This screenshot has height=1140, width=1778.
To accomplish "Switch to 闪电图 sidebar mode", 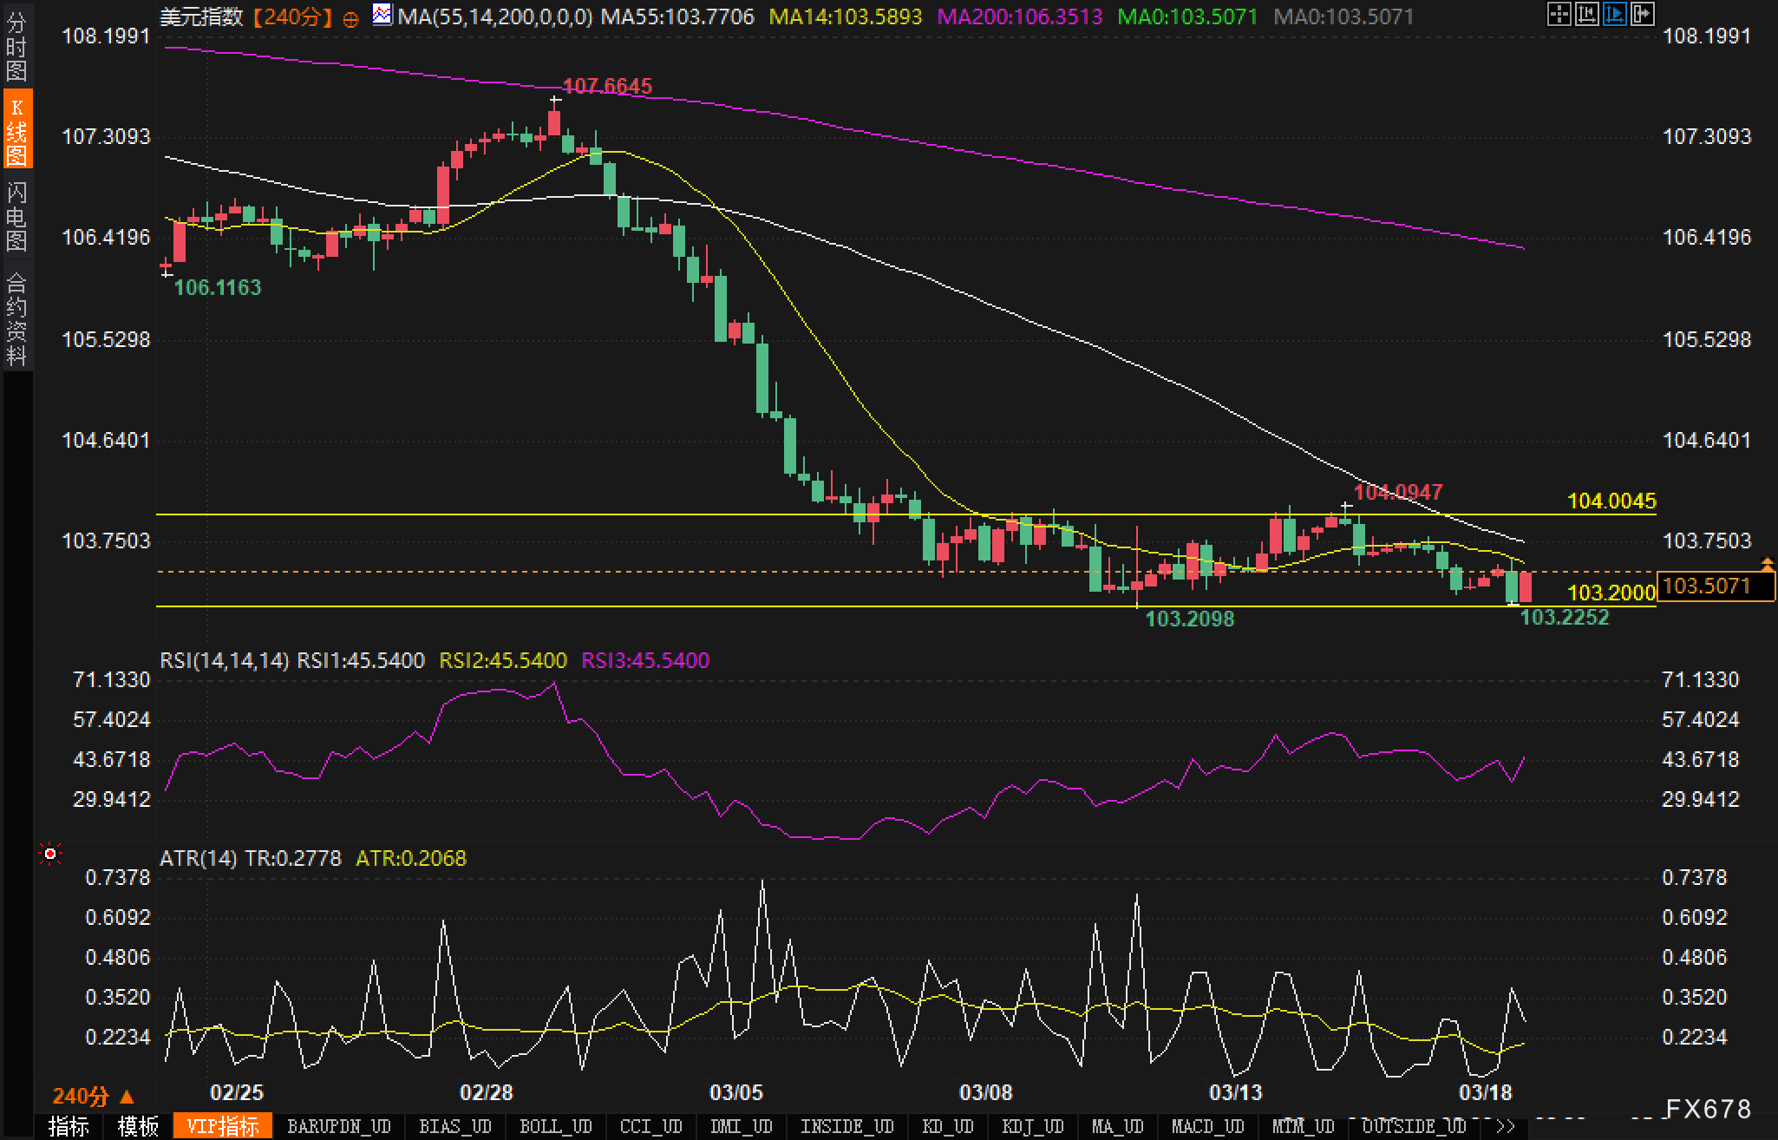I will (x=16, y=217).
